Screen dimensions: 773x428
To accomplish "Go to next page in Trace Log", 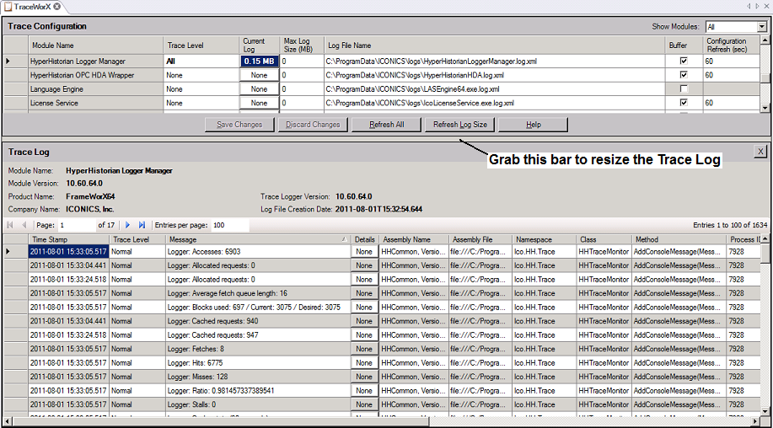I will click(x=127, y=226).
